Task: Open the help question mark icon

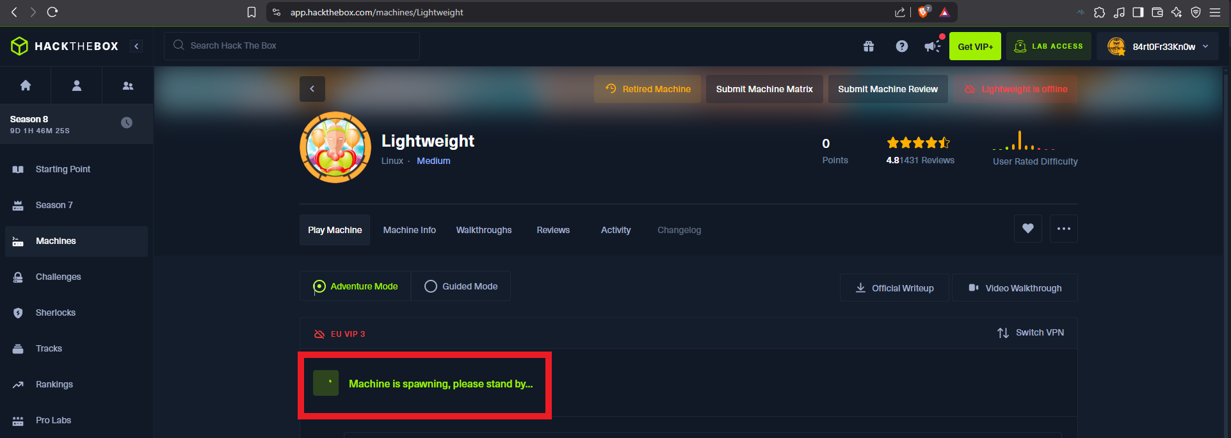Action: pos(902,46)
